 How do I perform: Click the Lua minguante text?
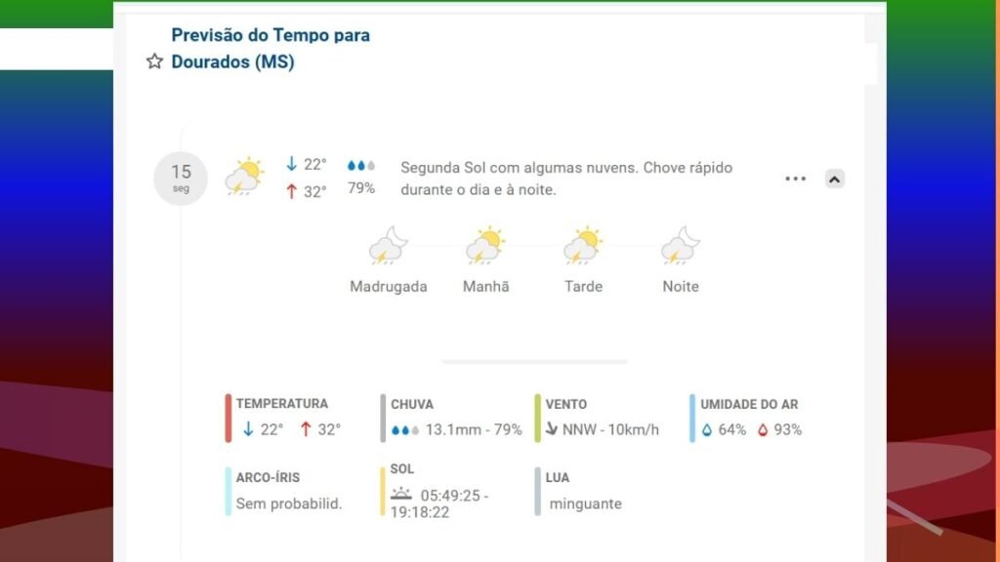(585, 504)
